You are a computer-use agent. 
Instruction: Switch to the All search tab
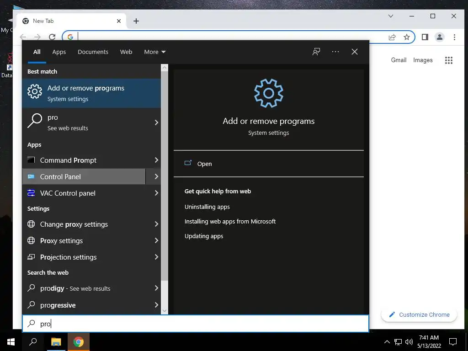point(37,52)
